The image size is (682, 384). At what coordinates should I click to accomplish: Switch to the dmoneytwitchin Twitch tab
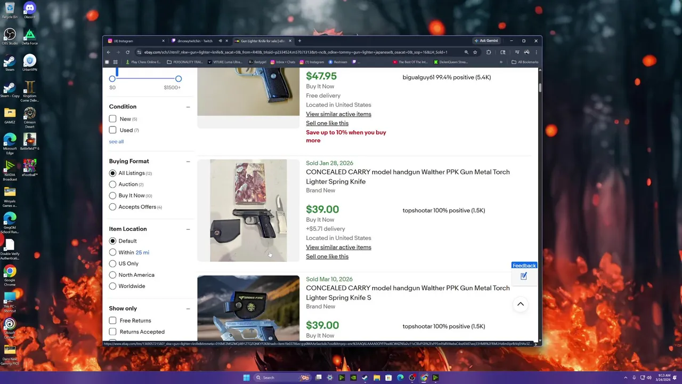pyautogui.click(x=199, y=41)
